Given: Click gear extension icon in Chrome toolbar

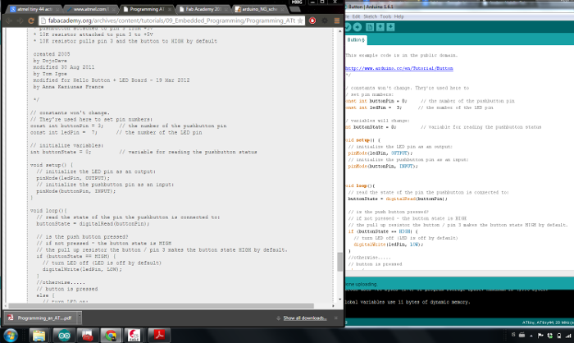Looking at the screenshot, I should click(325, 21).
